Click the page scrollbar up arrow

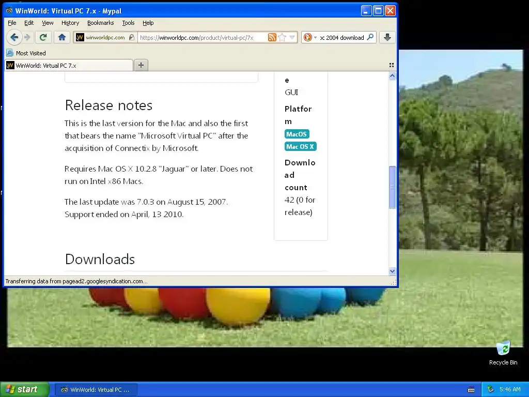392,76
